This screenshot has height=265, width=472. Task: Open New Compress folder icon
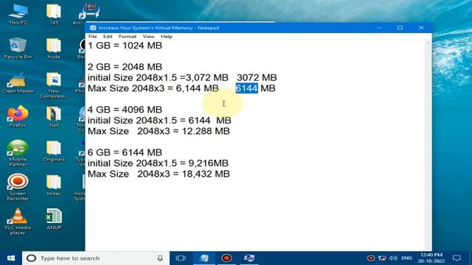(54, 85)
